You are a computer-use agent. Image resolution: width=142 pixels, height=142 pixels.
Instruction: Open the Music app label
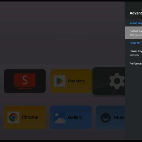[x=120, y=117]
